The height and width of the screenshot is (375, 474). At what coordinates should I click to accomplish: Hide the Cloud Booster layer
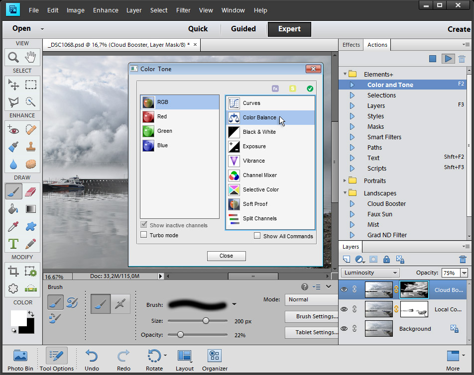point(344,289)
